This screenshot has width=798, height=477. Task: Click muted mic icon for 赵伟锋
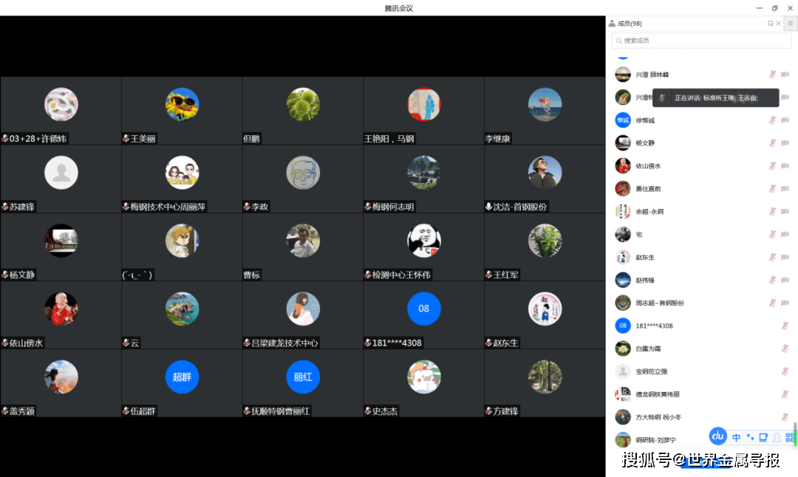click(773, 281)
